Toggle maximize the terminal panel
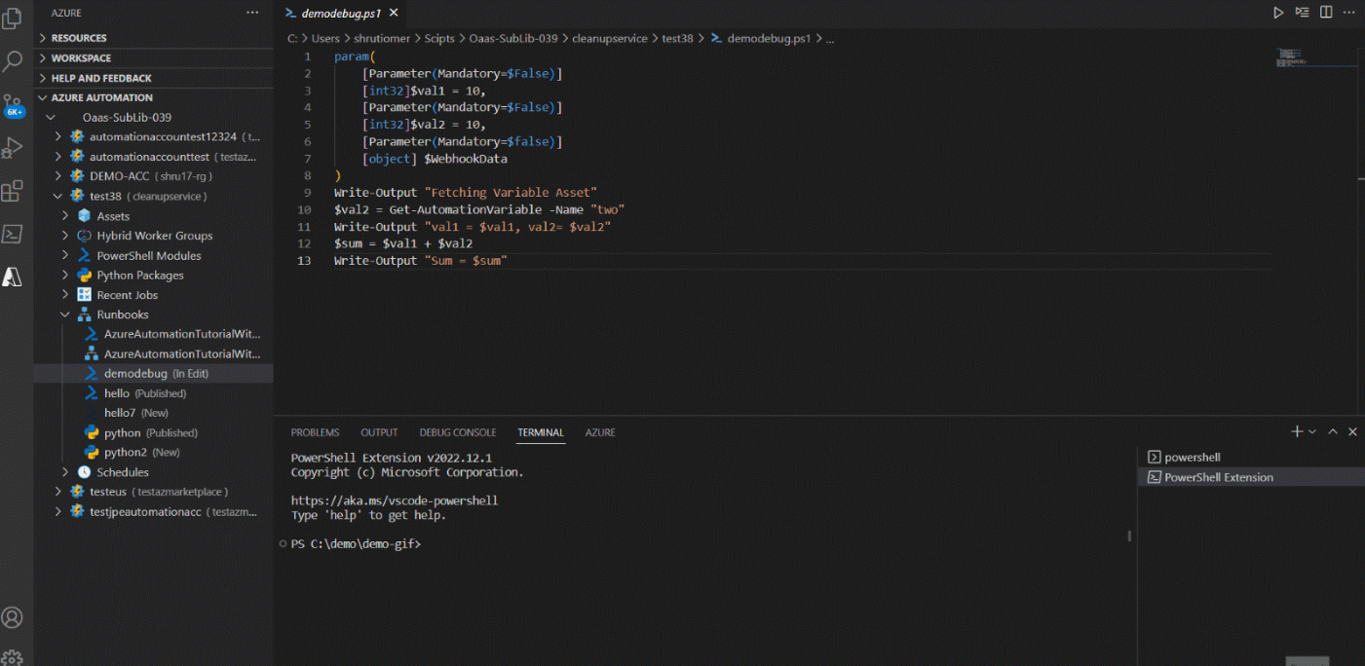 pos(1333,431)
